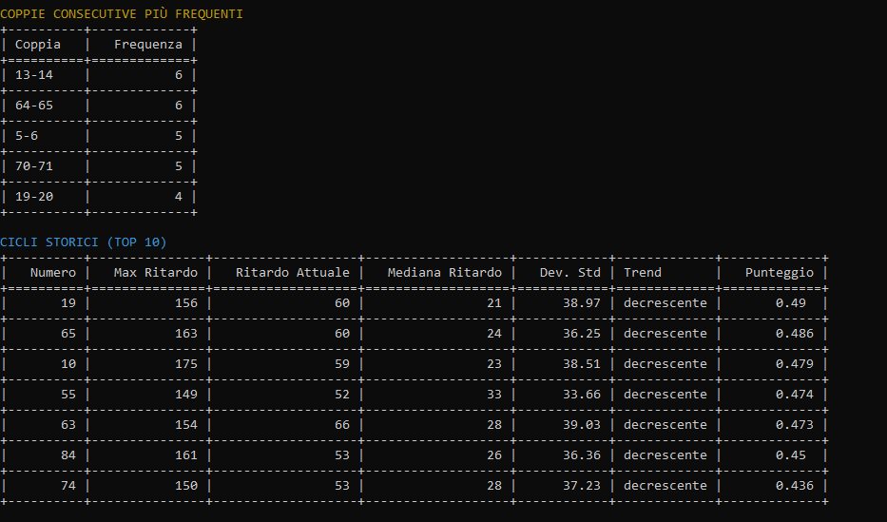Select frequency 5 in the 5-6 row
The width and height of the screenshot is (887, 522).
pyautogui.click(x=179, y=136)
